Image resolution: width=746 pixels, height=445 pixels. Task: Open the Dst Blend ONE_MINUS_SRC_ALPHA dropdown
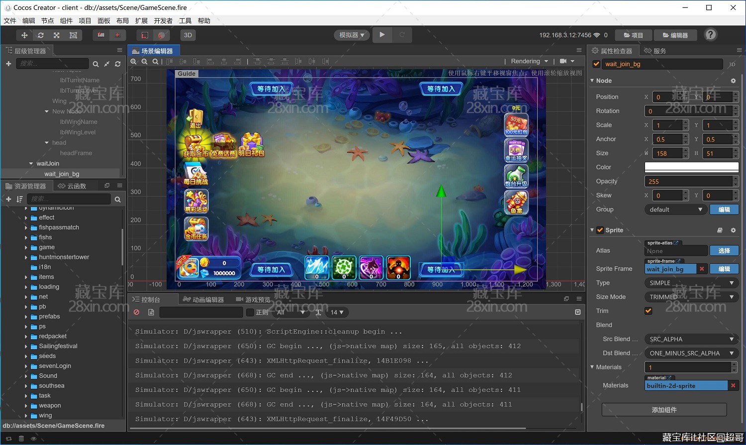[691, 353]
